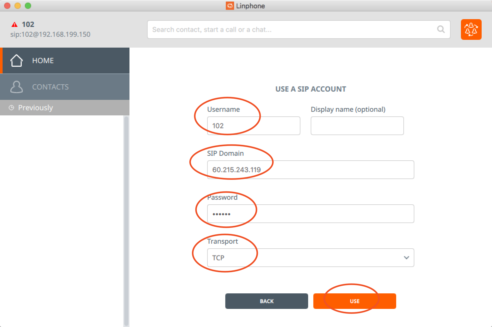This screenshot has width=492, height=327.
Task: Click sip:102@192.168.199.150 account address
Action: tap(50, 34)
